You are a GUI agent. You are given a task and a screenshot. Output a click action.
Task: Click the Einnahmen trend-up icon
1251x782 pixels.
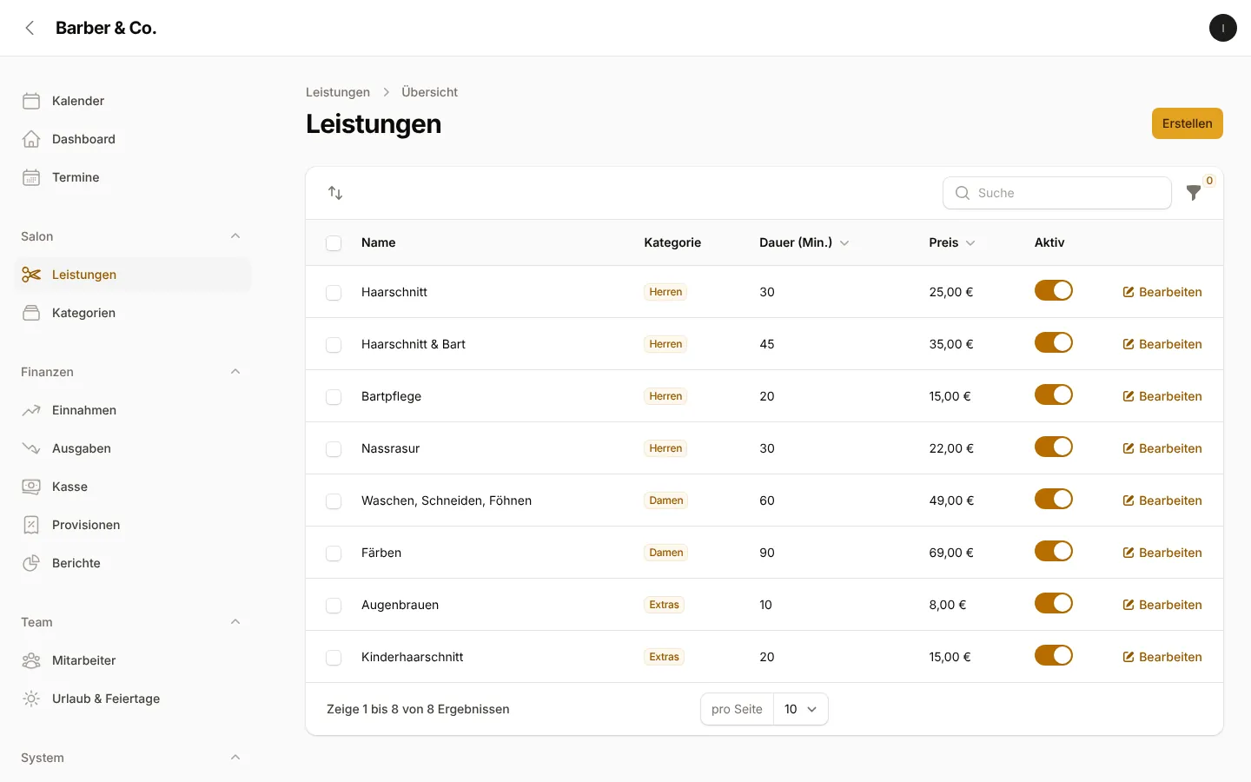pyautogui.click(x=31, y=410)
